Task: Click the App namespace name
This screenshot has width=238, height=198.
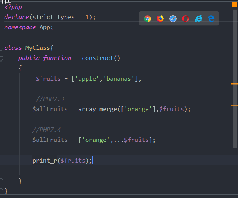Action: click(45, 28)
